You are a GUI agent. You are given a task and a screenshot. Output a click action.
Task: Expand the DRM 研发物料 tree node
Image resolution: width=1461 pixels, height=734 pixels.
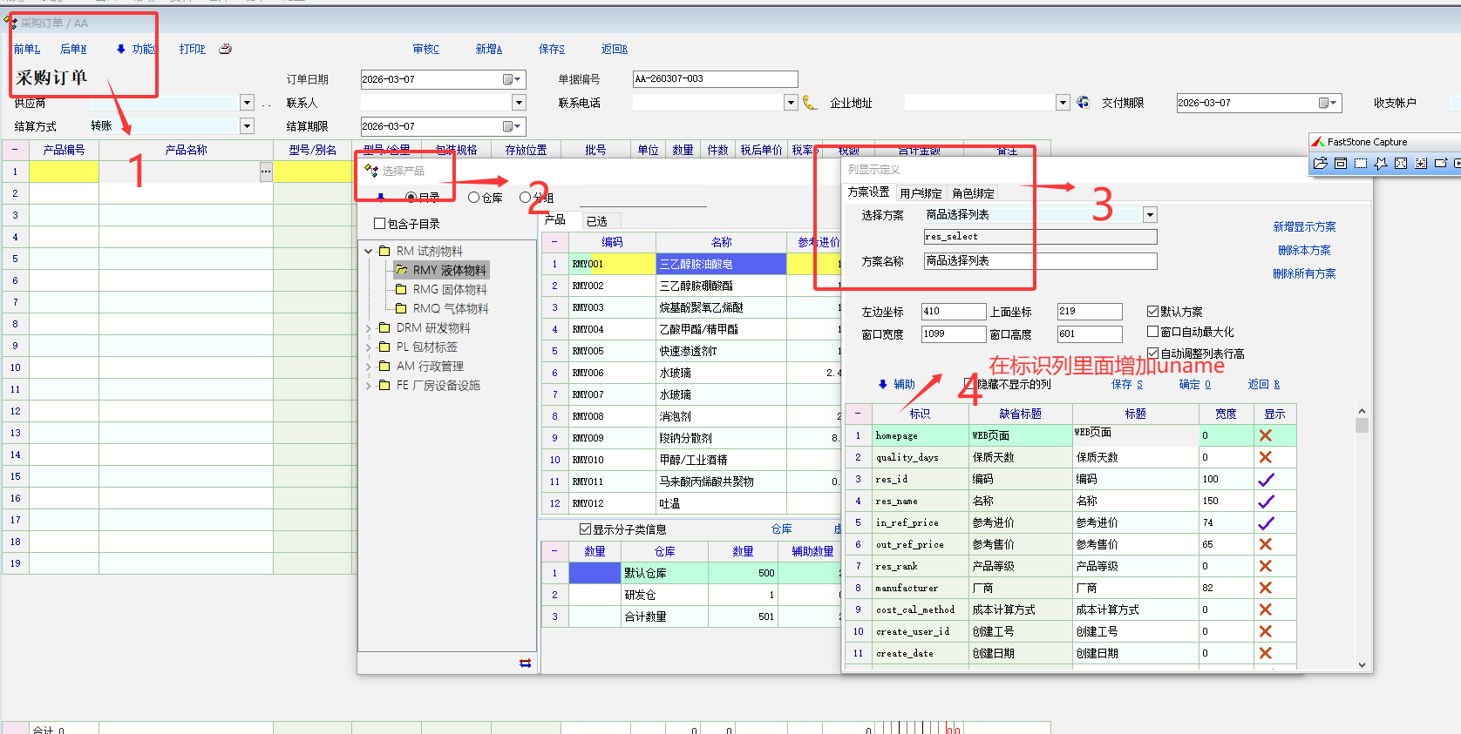tap(369, 328)
